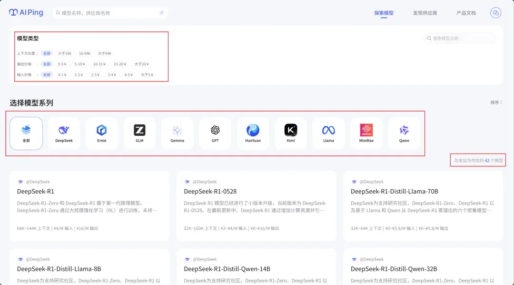The width and height of the screenshot is (514, 285).
Task: Open the WeChat contact icon at top right
Action: pyautogui.click(x=495, y=13)
